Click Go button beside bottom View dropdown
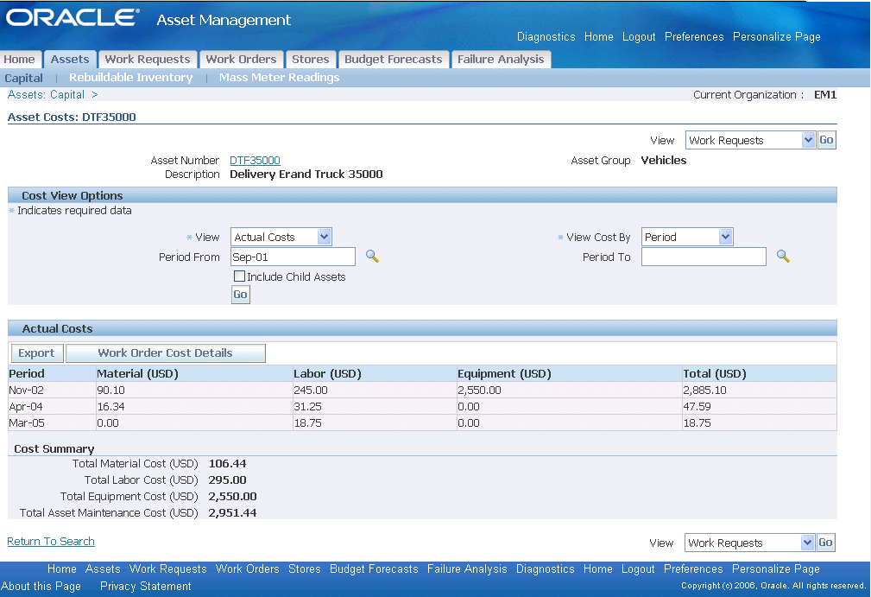871x597 pixels. pyautogui.click(x=826, y=543)
